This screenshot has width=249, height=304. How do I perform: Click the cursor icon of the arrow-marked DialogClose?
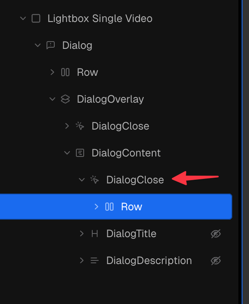95,180
